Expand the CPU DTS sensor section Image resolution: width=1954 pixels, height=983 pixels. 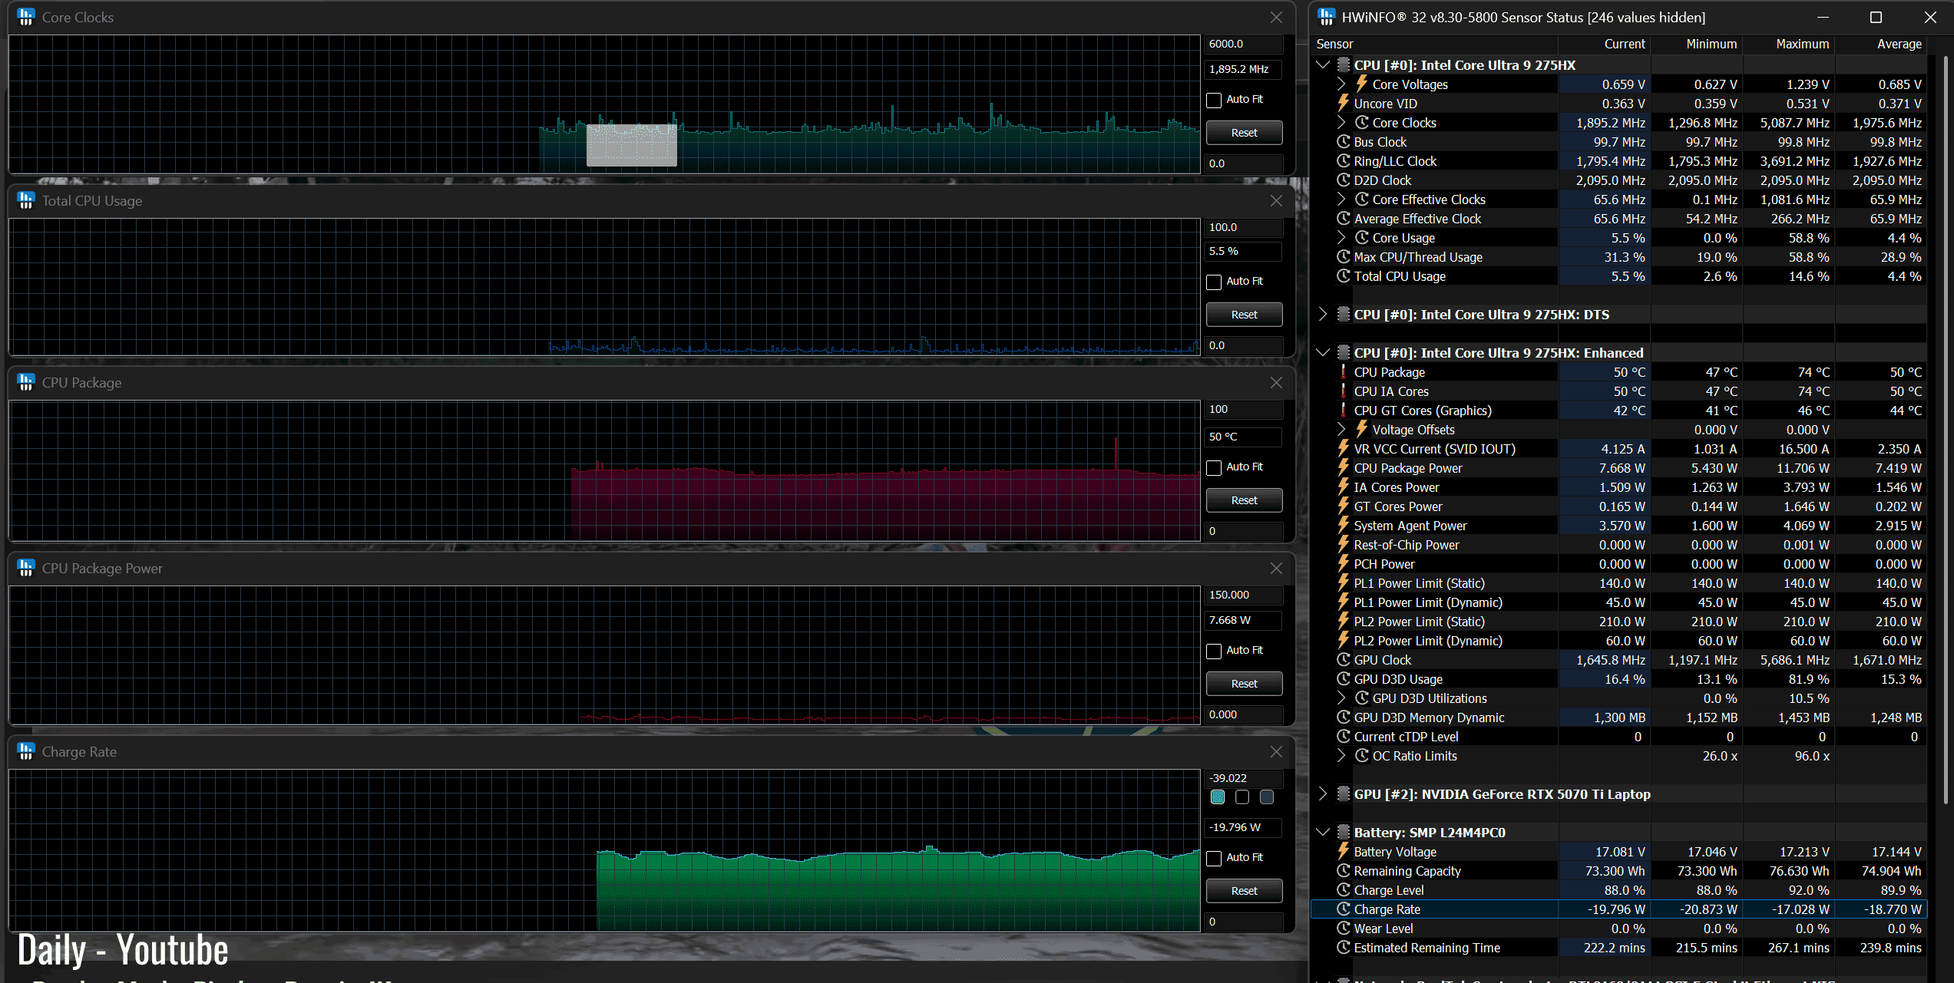click(x=1322, y=314)
